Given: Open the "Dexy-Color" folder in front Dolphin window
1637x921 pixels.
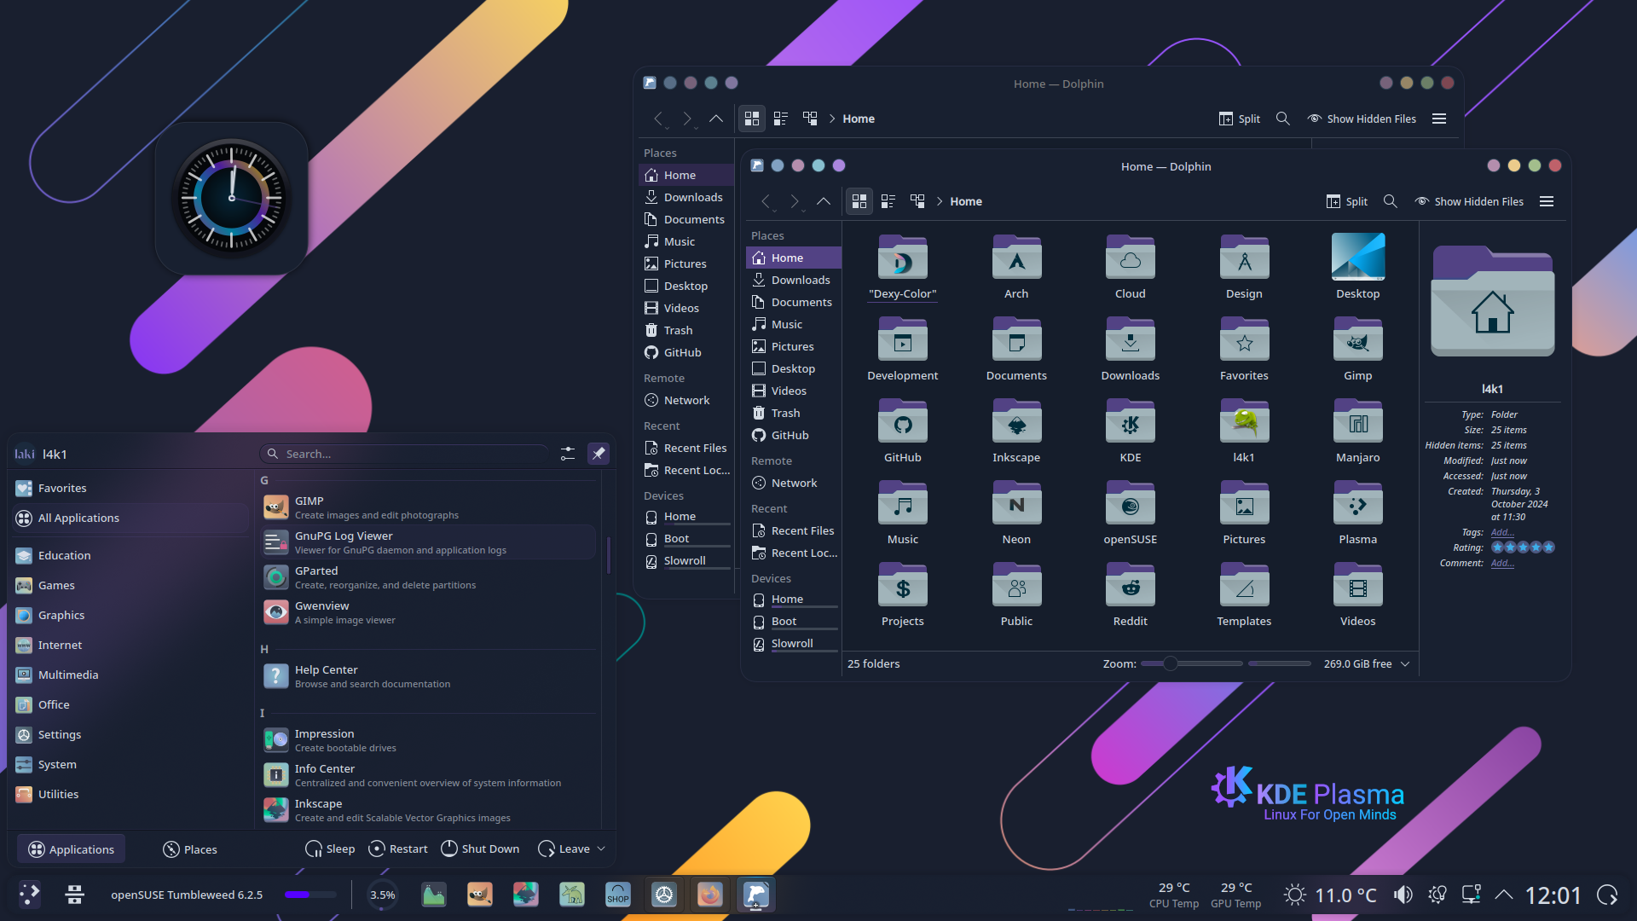Looking at the screenshot, I should tap(902, 257).
